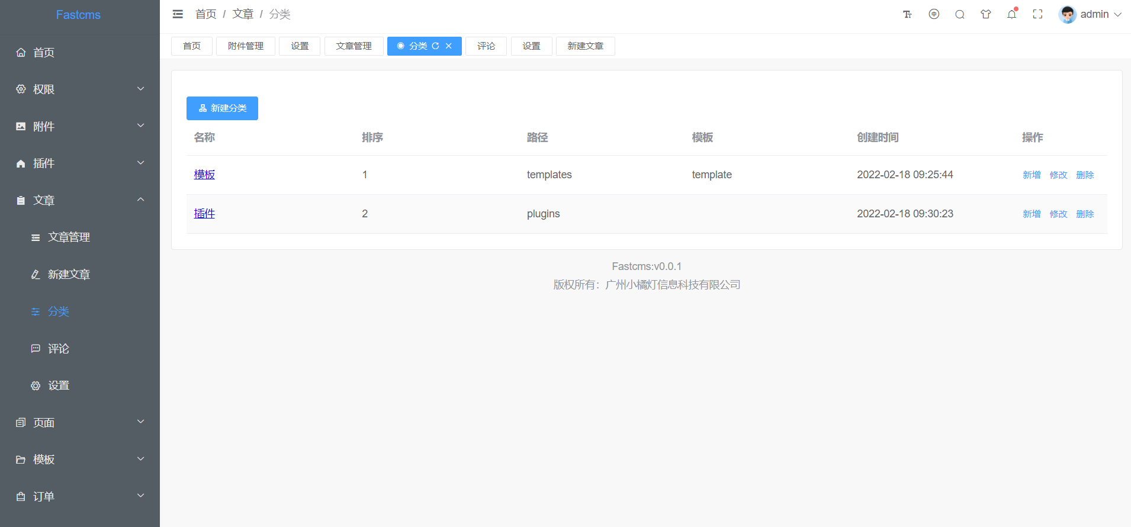The height and width of the screenshot is (527, 1131).
Task: Open the admin user dropdown
Action: 1090,14
